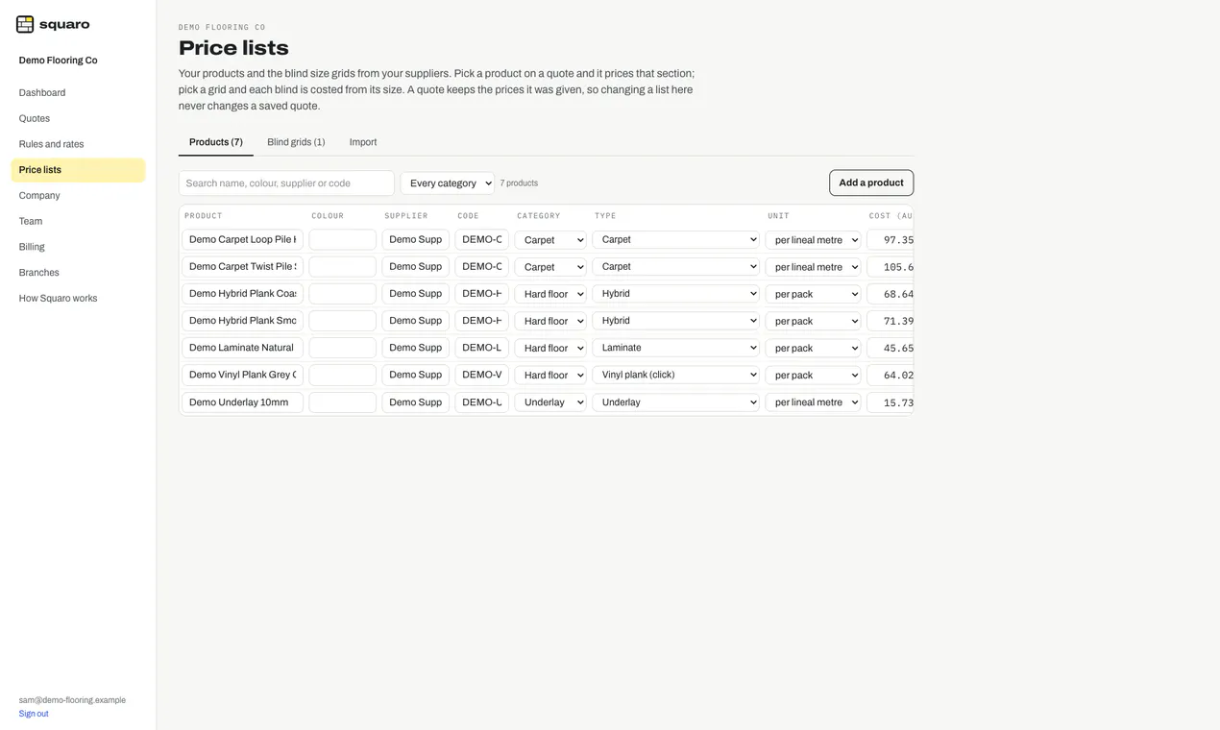This screenshot has height=730, width=1220.
Task: Edit the cost field showing 45.65
Action: (x=891, y=348)
